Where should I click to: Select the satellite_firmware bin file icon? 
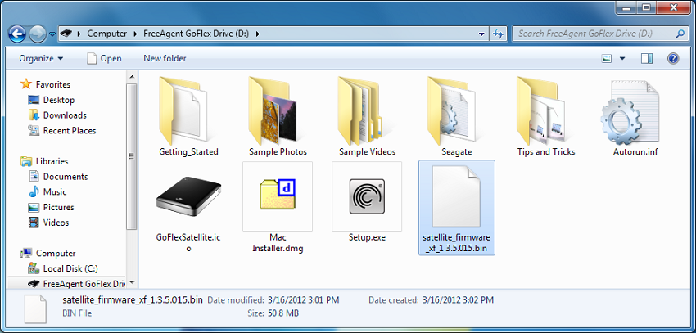tap(456, 196)
